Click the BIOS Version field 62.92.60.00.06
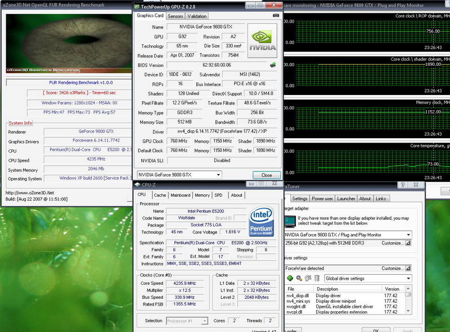This screenshot has width=450, height=332. pos(217,65)
